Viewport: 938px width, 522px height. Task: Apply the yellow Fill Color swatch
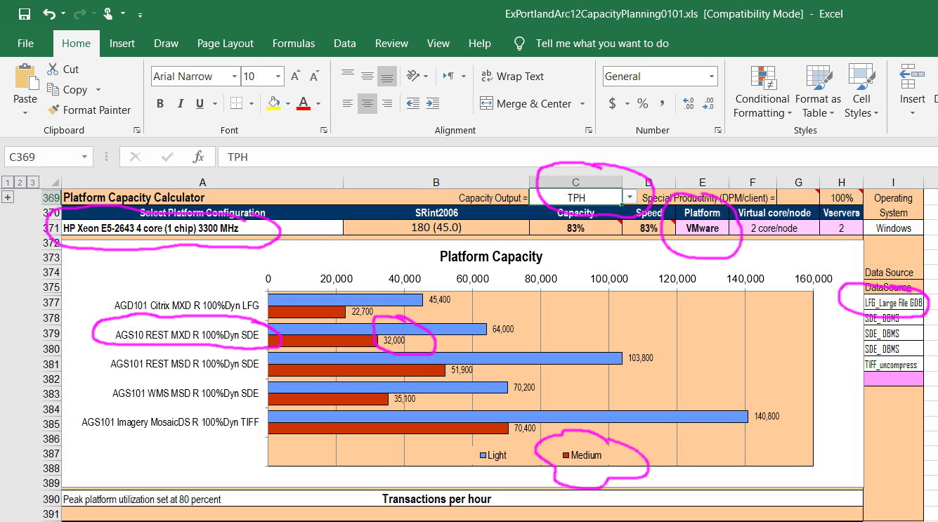(274, 103)
